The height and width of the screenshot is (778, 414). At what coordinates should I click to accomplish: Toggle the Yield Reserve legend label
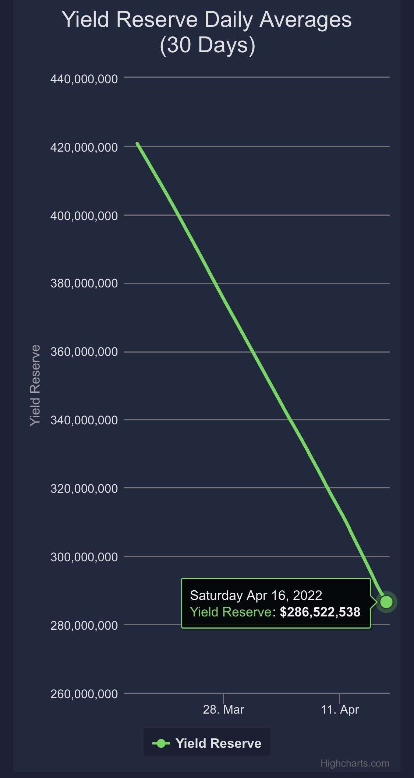tap(218, 743)
